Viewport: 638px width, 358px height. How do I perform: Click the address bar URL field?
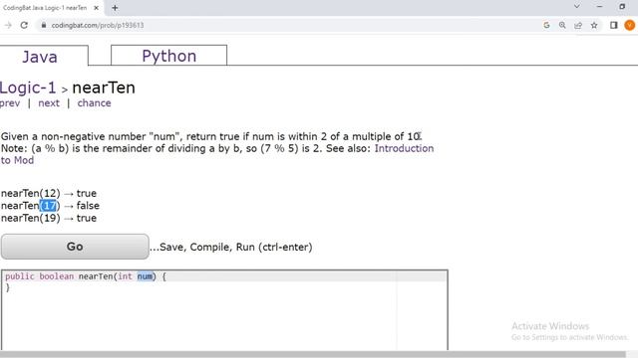coord(293,25)
